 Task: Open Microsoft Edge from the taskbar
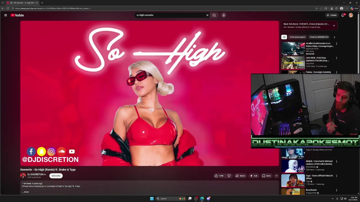[x=202, y=199]
